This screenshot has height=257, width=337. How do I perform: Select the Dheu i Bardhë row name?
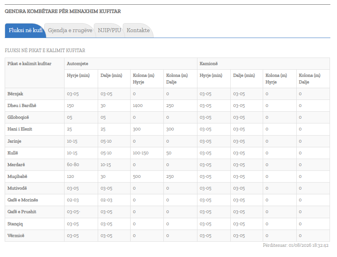22,105
